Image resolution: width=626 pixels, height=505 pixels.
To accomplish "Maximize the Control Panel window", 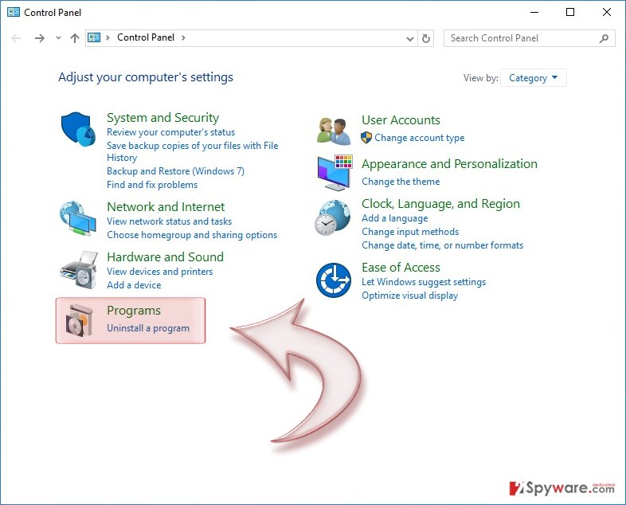I will tap(570, 13).
